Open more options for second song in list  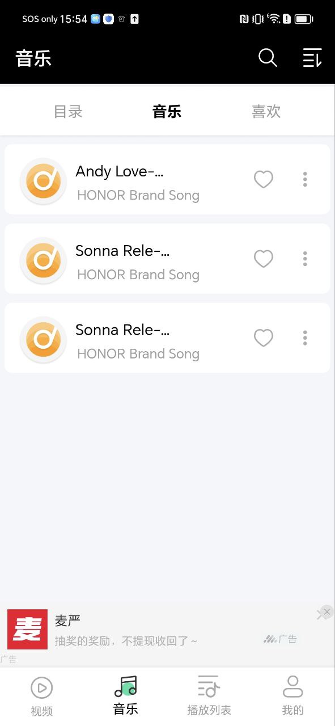click(305, 259)
